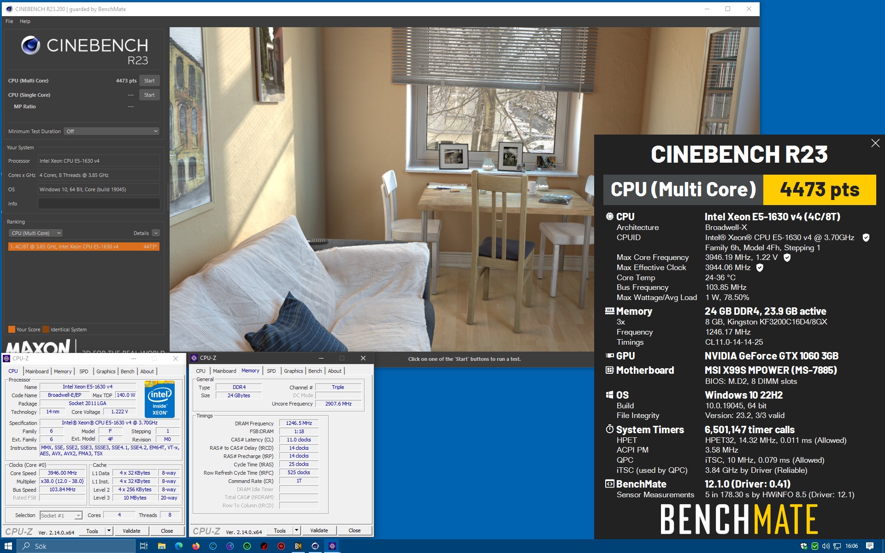885x553 pixels.
Task: Click Tools button in left CPU-Z window
Action: (x=92, y=531)
